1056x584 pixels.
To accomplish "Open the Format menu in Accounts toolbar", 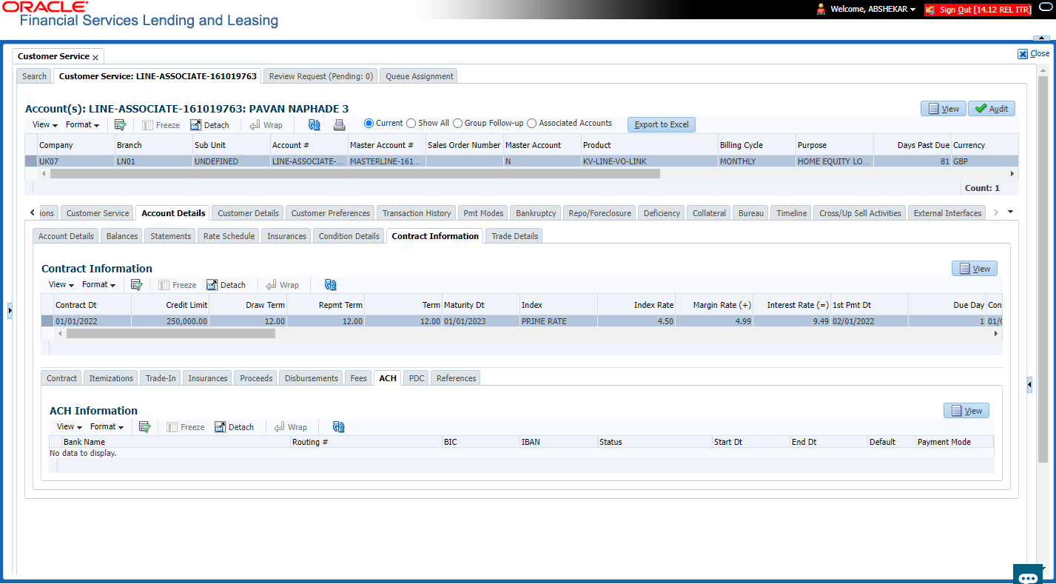I will [x=82, y=125].
